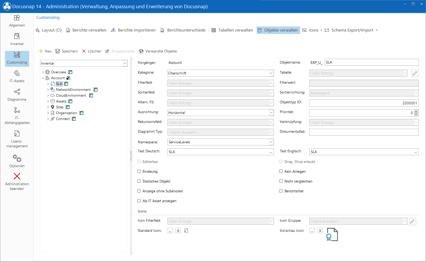Expand the NetworkEnvironment tree node
This screenshot has width=426, height=262.
pos(48,90)
